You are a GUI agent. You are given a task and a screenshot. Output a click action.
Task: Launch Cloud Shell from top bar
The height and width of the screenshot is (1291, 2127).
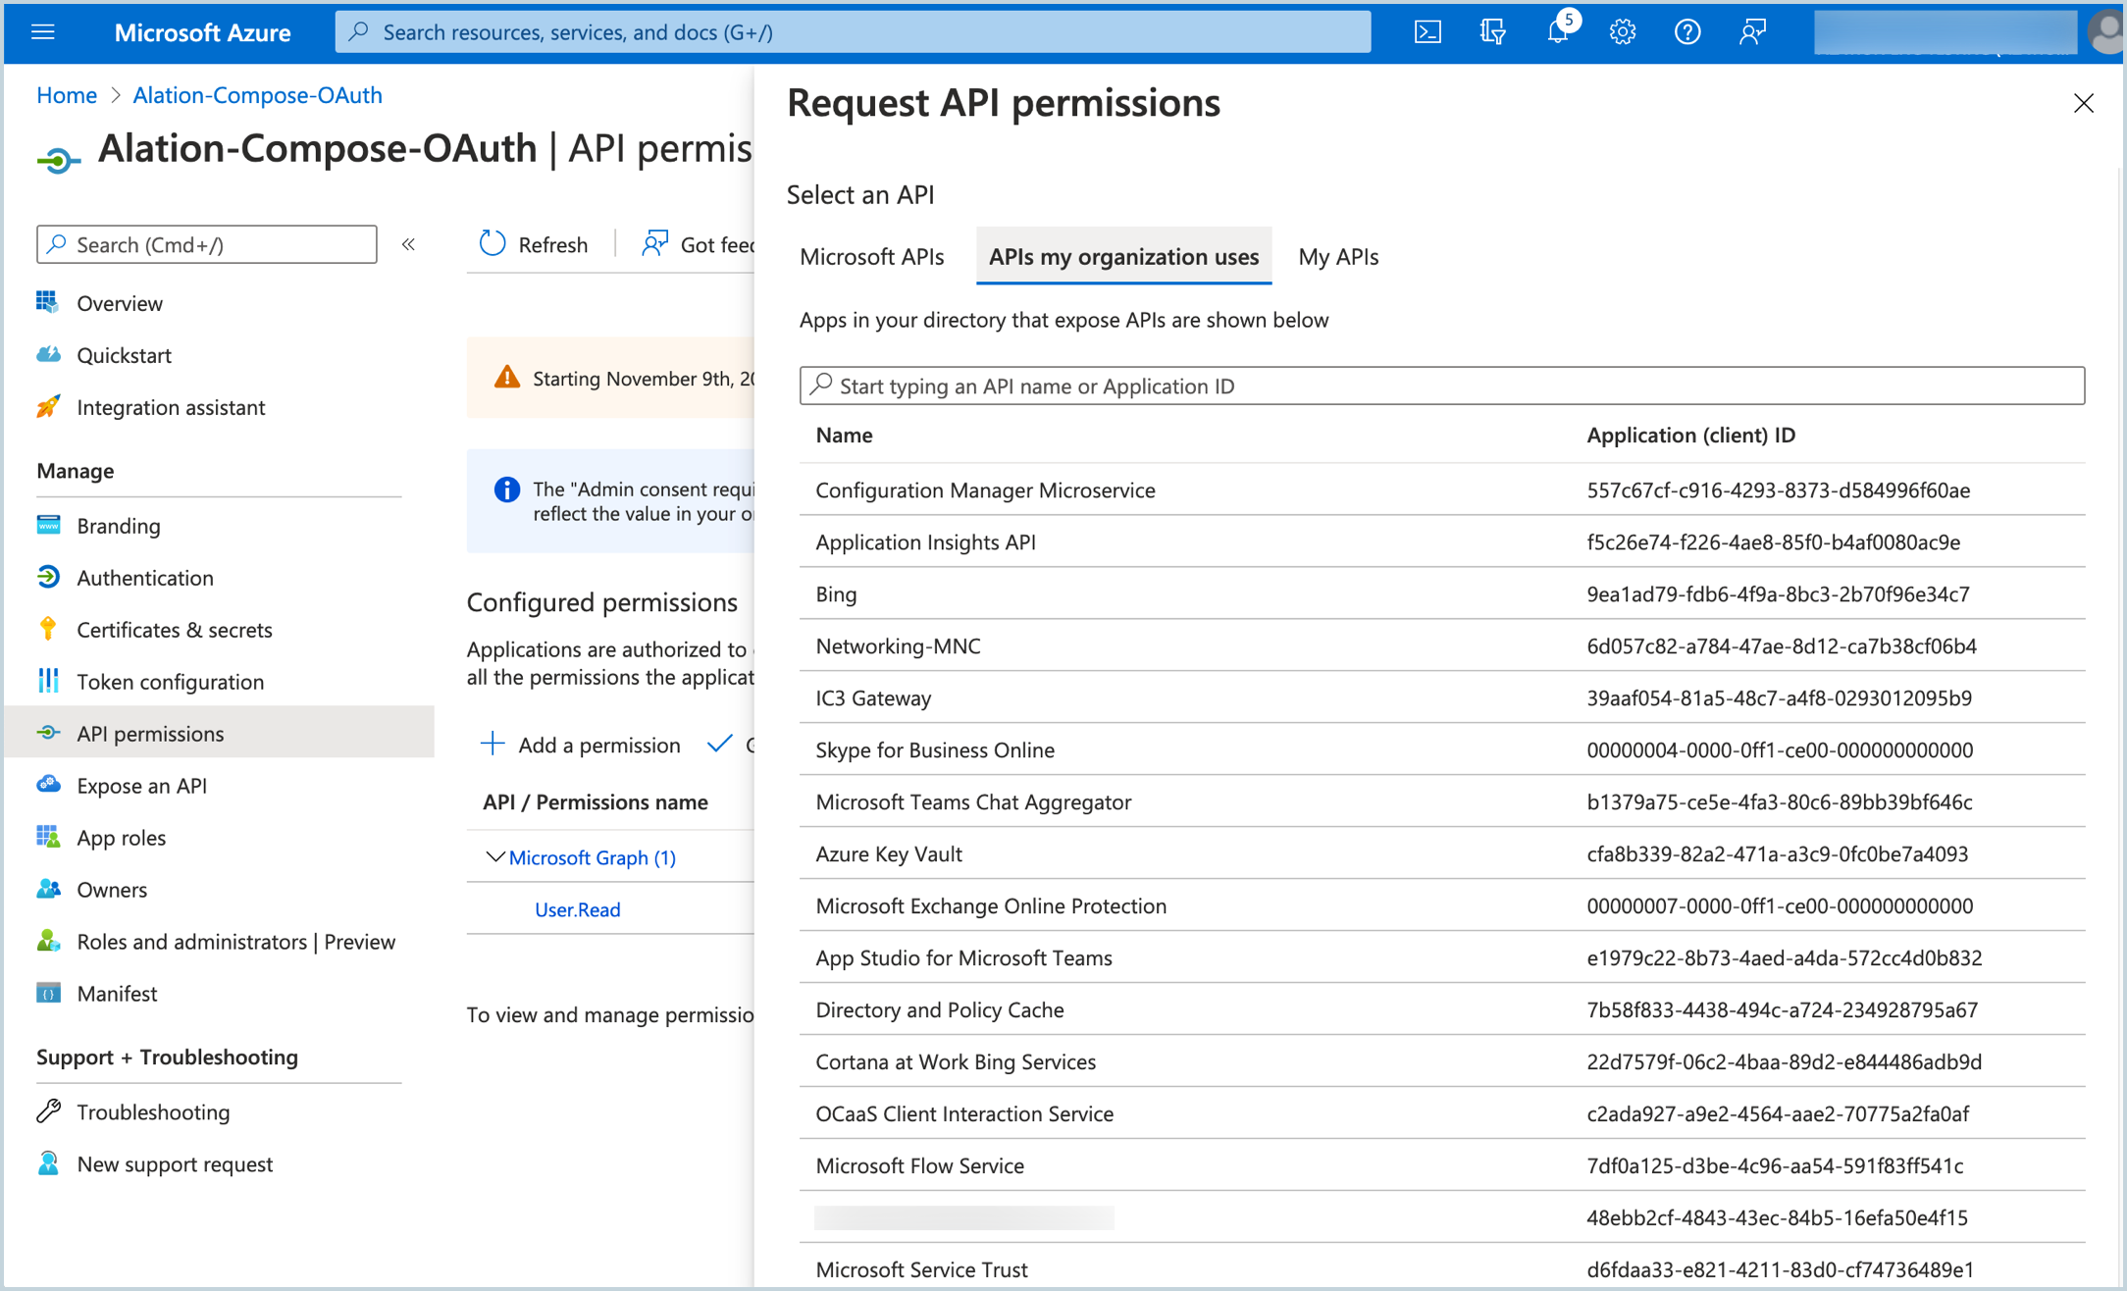click(1427, 31)
